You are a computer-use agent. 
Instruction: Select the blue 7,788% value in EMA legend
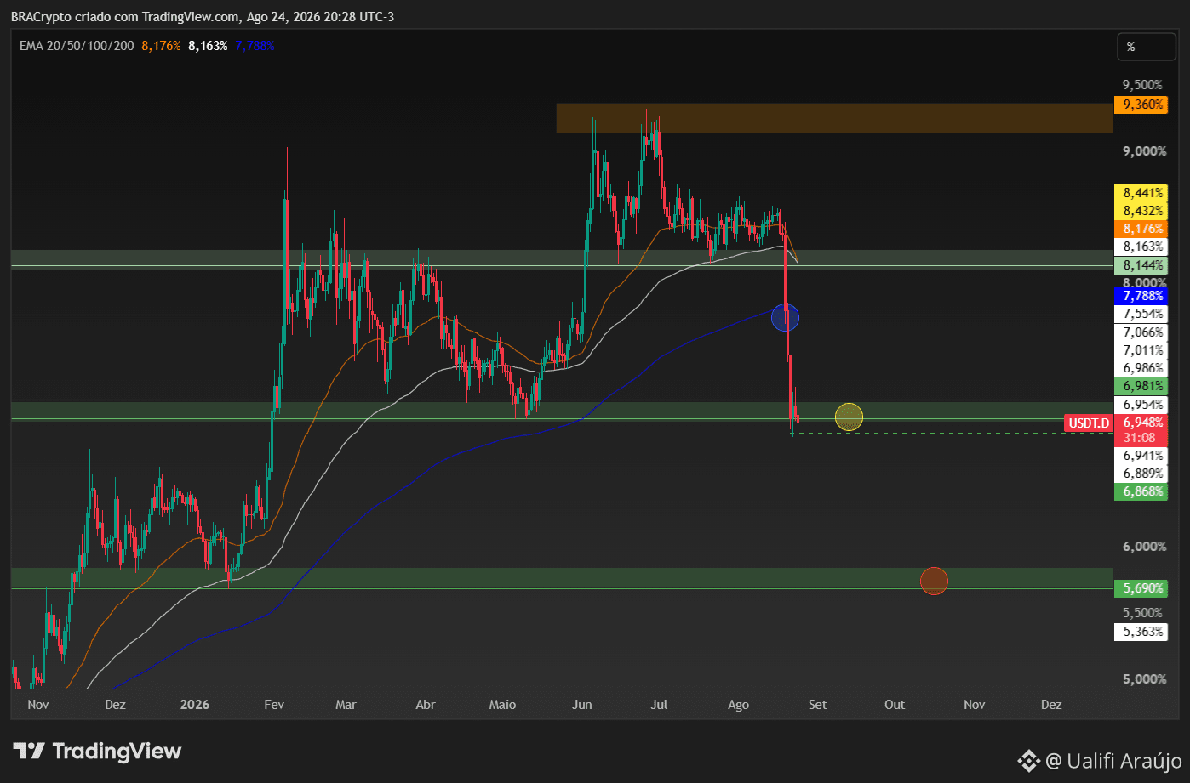[255, 46]
